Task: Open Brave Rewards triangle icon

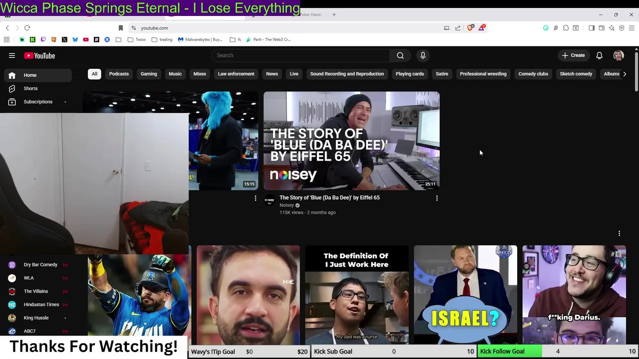Action: coord(482,28)
